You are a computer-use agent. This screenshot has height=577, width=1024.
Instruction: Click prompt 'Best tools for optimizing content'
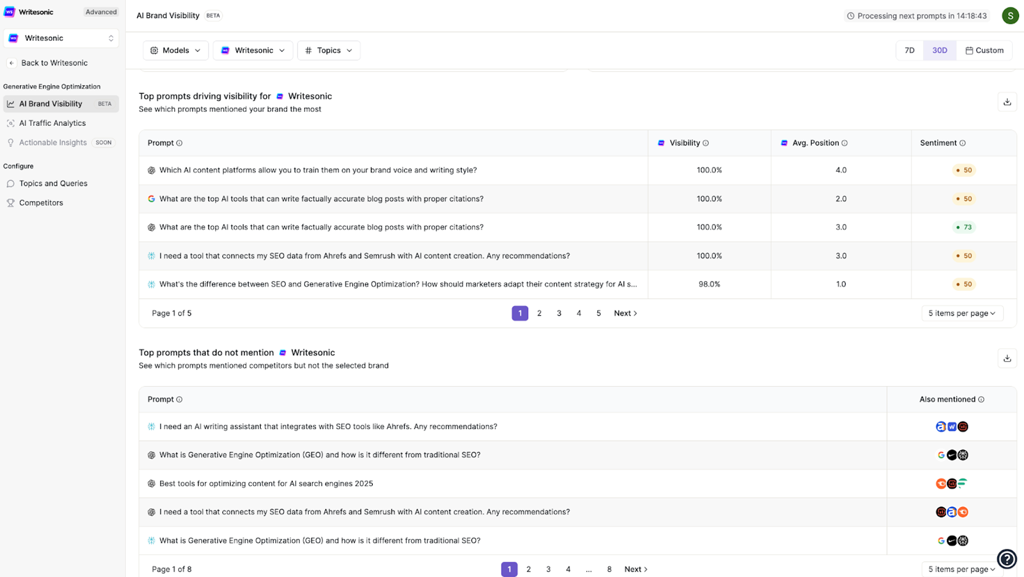tap(266, 484)
